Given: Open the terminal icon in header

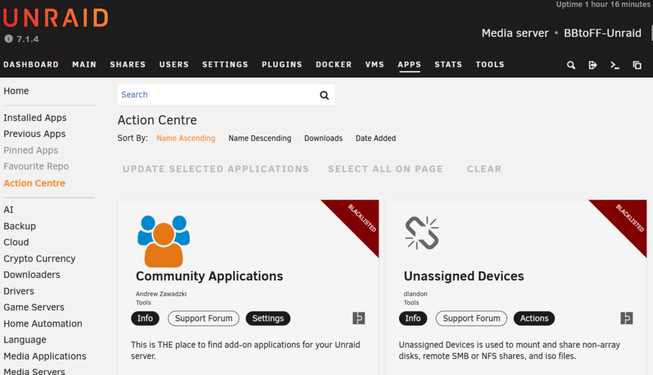Looking at the screenshot, I should [614, 65].
